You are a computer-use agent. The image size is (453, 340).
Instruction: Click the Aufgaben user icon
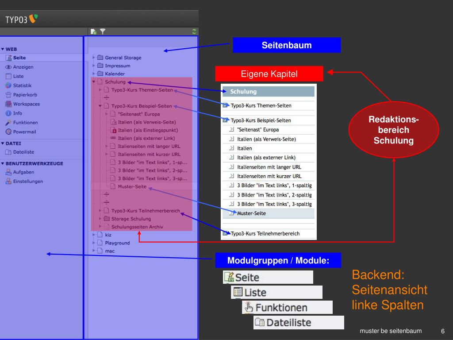pos(8,172)
